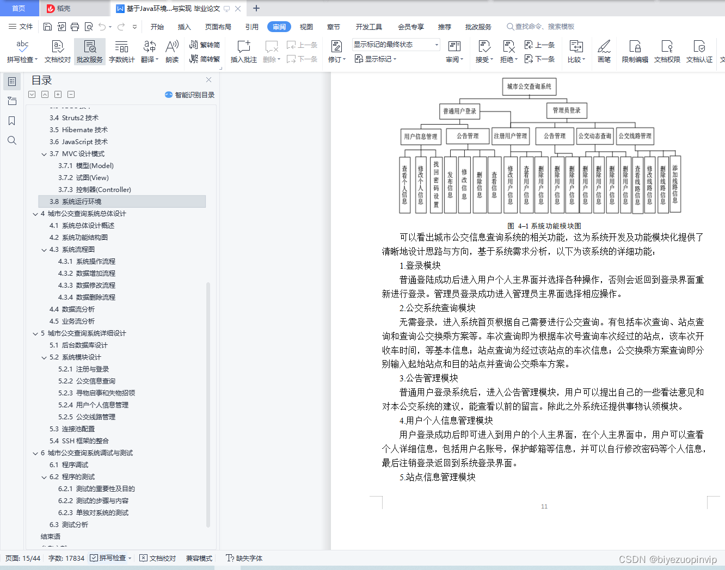The width and height of the screenshot is (725, 570).
Task: Open the search icon in left sidebar
Action: (12, 140)
